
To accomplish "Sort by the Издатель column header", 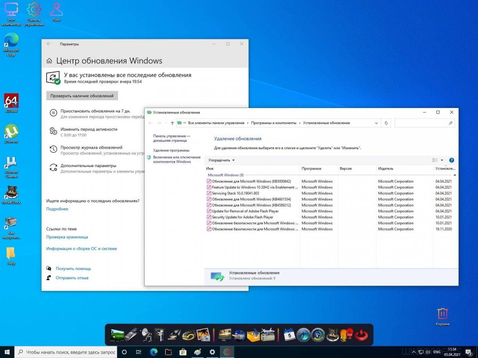I will (405, 169).
